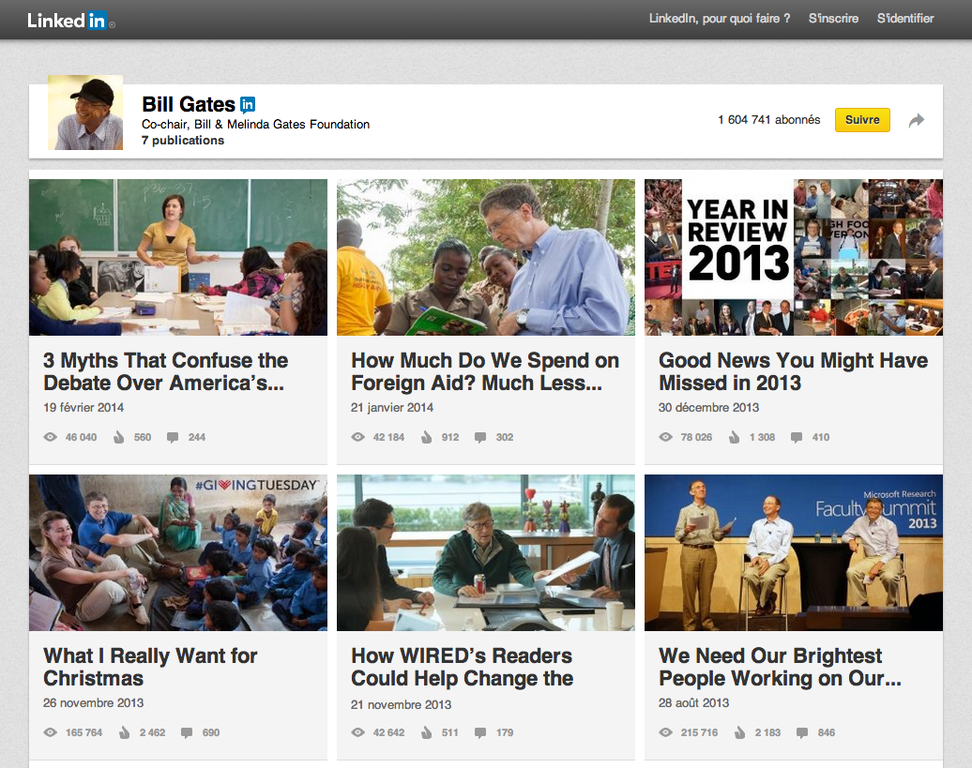Click the Faculty Summit 2013 article image

pos(794,553)
